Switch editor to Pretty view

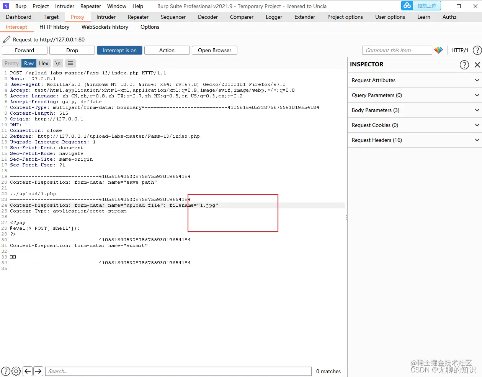pyautogui.click(x=11, y=63)
